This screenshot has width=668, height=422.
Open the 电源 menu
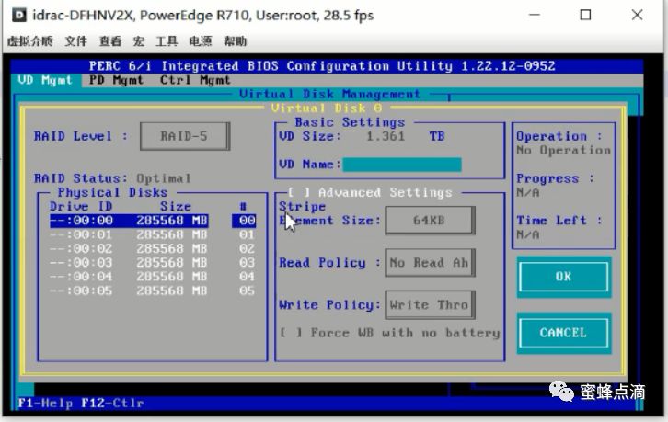coord(201,41)
